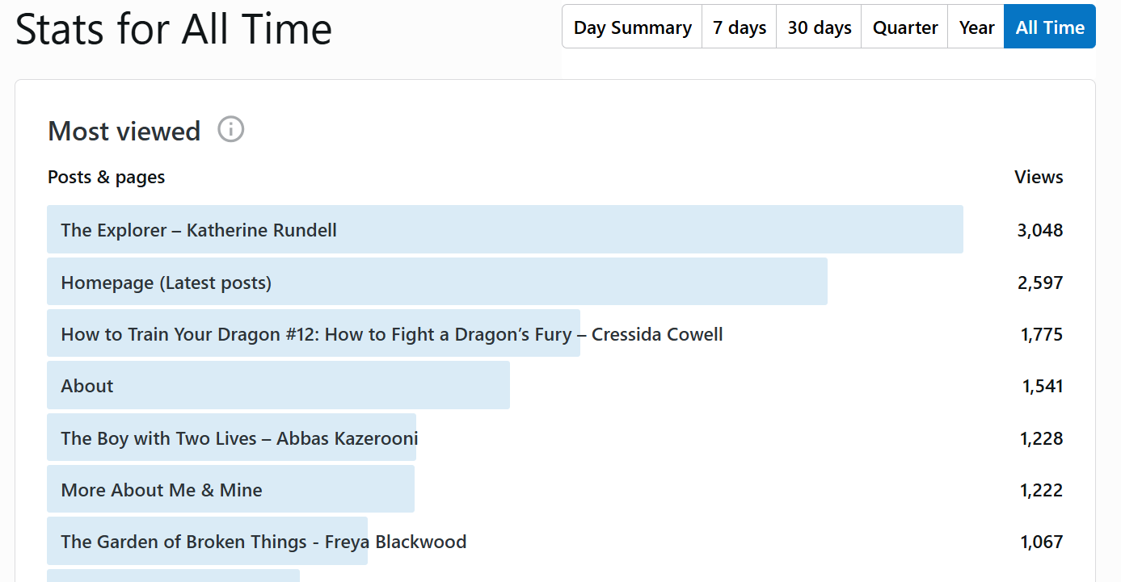The image size is (1121, 582).
Task: Open Homepage (Latest posts) entry
Action: (x=166, y=283)
